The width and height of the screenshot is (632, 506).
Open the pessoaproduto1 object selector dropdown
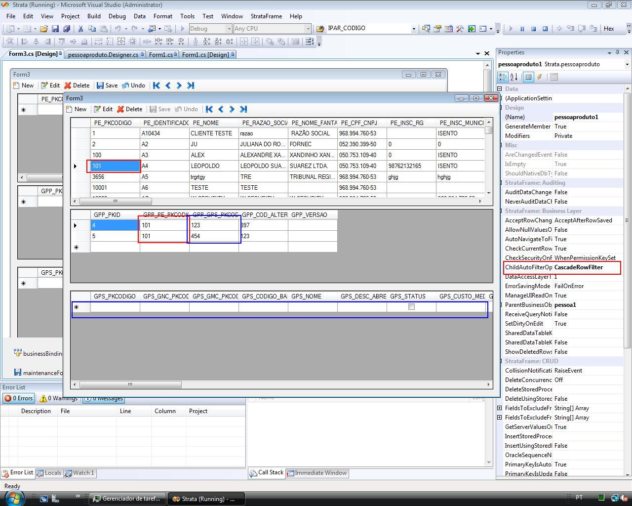(x=627, y=64)
